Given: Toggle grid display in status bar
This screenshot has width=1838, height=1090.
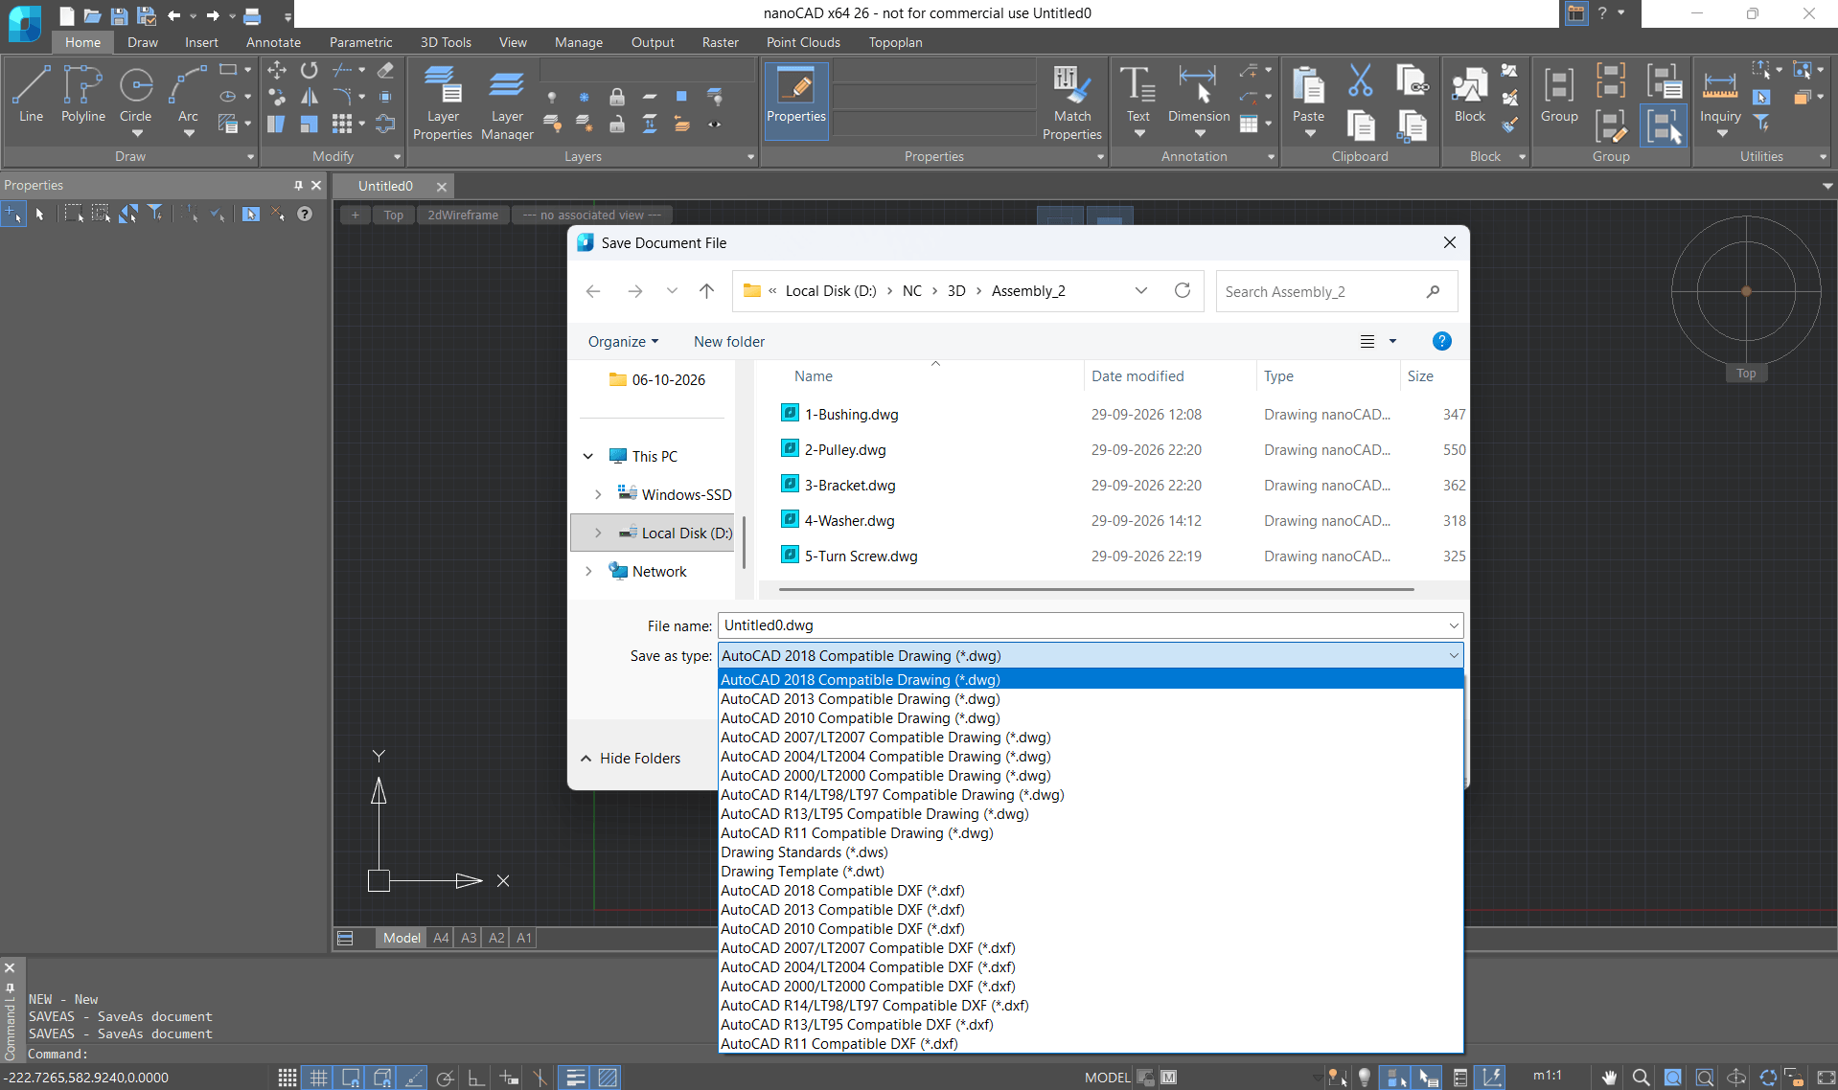Looking at the screenshot, I should [318, 1078].
